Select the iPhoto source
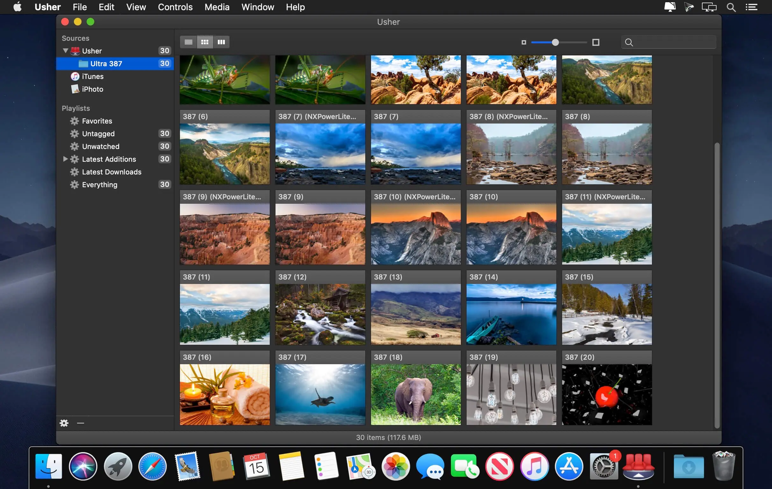The height and width of the screenshot is (489, 772). coord(92,89)
